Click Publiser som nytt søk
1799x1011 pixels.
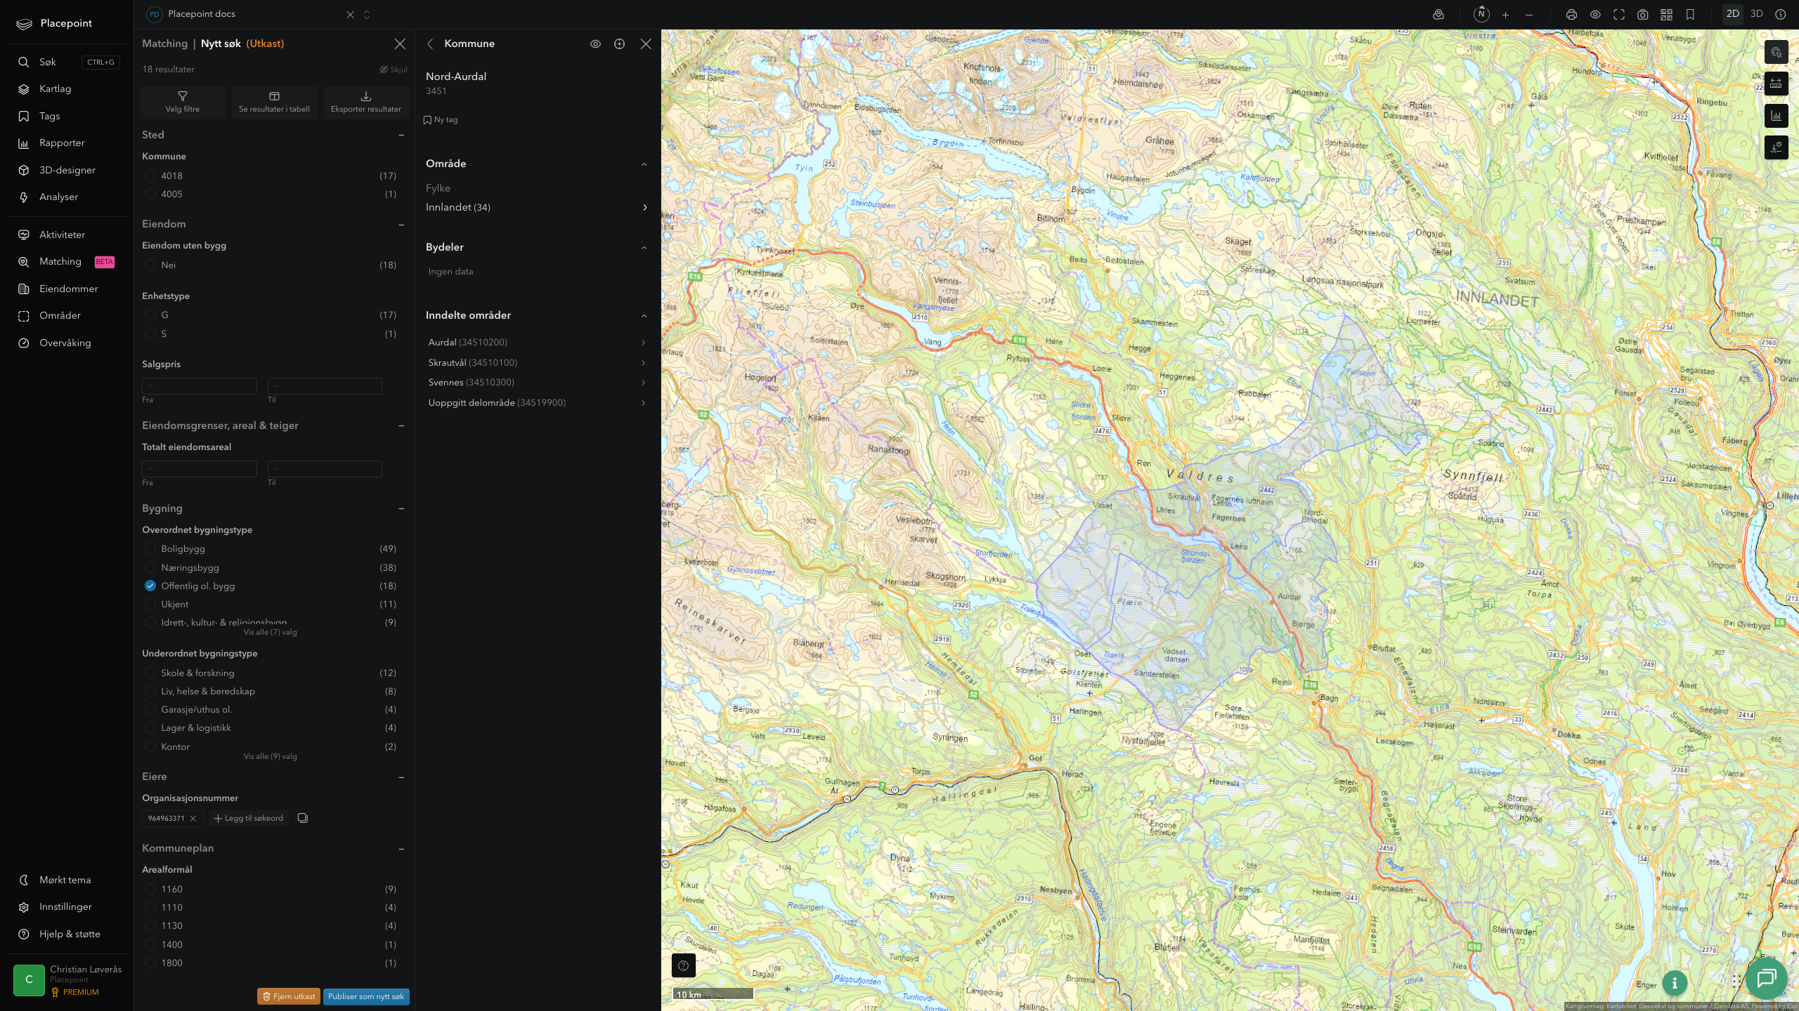point(366,996)
